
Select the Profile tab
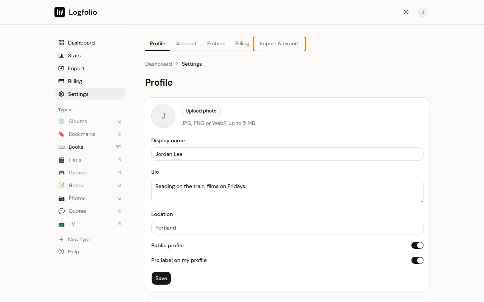pyautogui.click(x=158, y=43)
